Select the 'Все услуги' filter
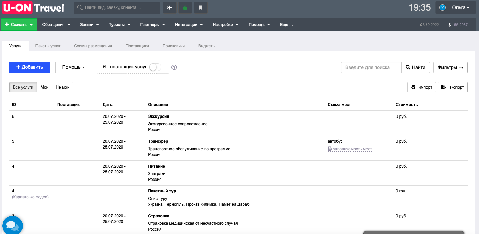 point(23,87)
